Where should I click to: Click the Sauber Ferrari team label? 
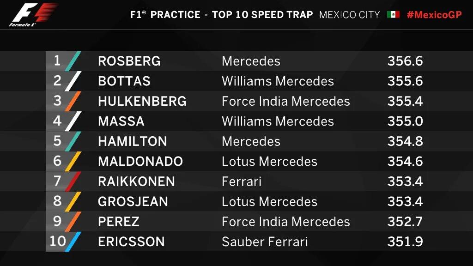point(265,242)
